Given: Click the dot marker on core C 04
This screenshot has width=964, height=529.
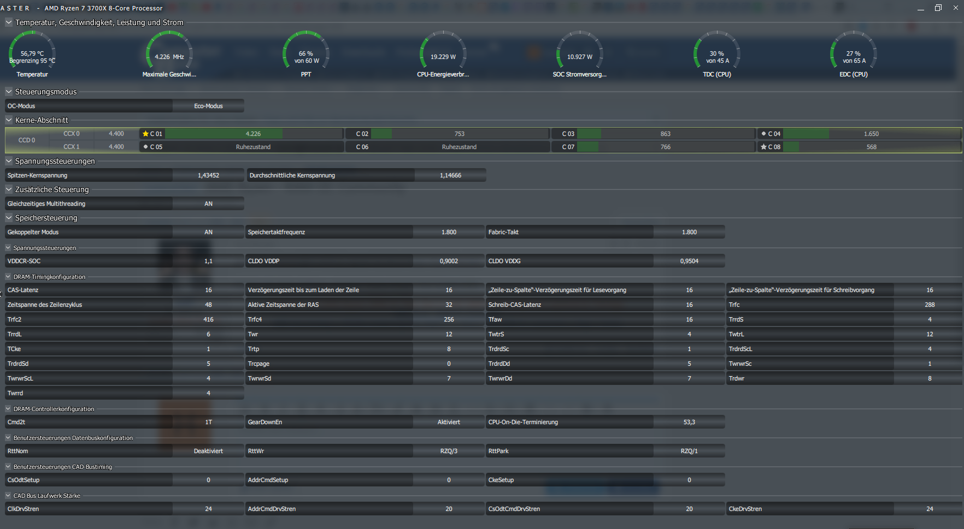Looking at the screenshot, I should click(x=763, y=134).
